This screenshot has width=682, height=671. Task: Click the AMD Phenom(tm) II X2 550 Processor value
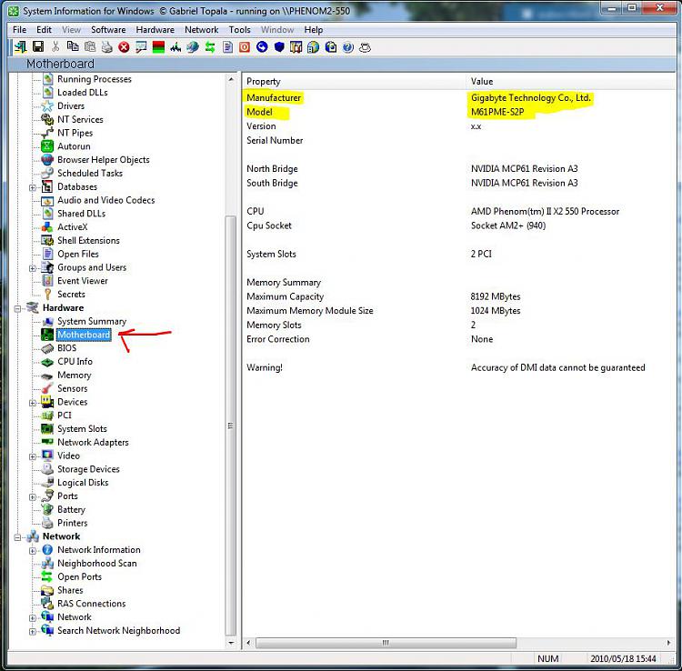point(545,211)
